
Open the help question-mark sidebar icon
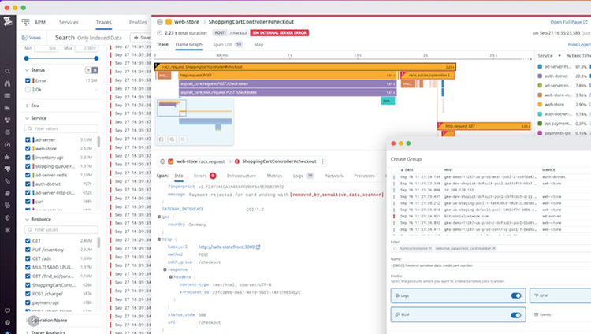pos(7,323)
